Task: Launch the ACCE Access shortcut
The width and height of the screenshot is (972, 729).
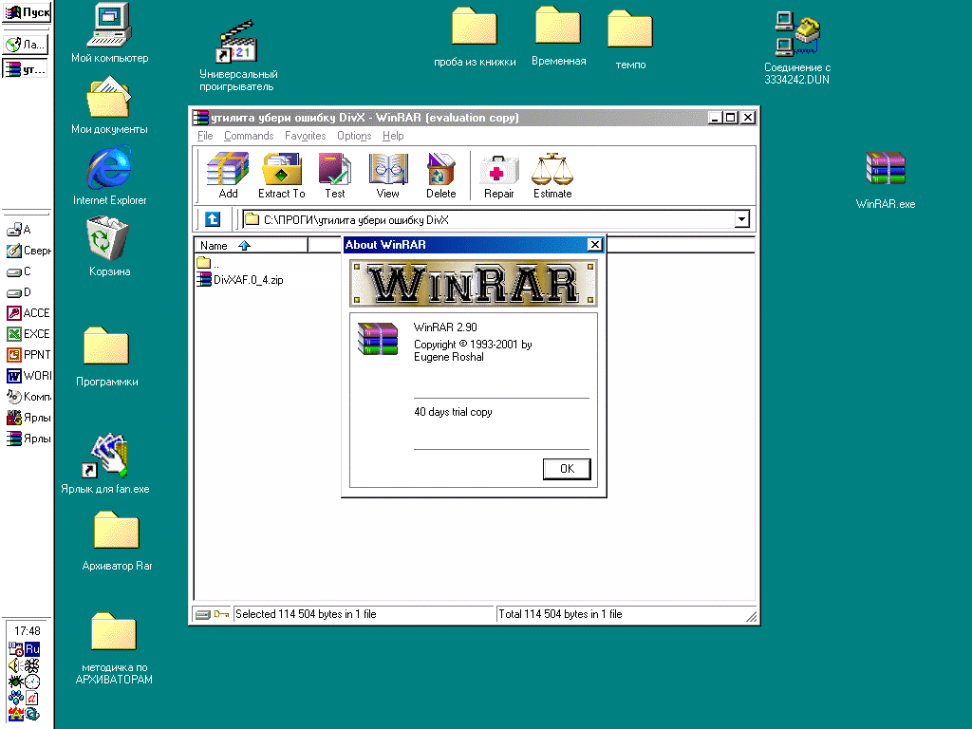Action: click(28, 313)
